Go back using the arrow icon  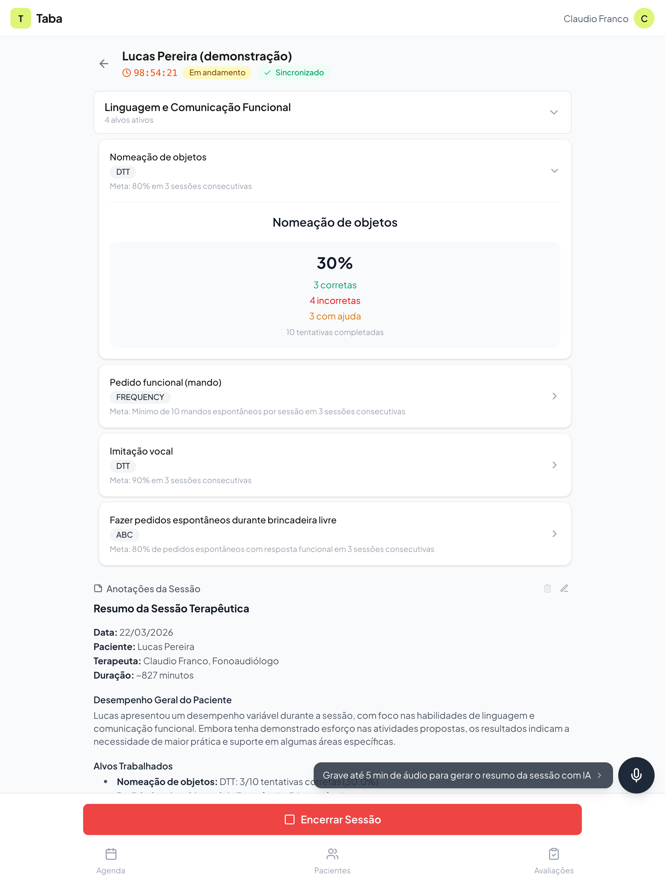[104, 64]
